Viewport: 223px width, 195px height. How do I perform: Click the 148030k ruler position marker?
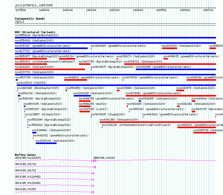coord(115,10)
